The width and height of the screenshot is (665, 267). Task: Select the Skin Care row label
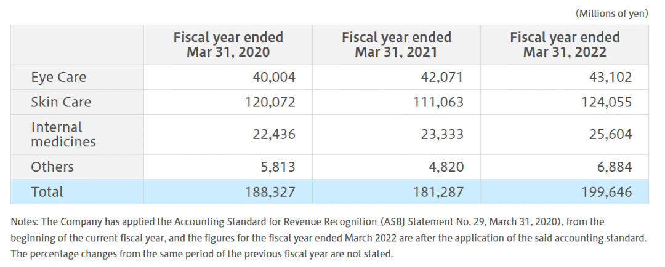[x=61, y=102]
